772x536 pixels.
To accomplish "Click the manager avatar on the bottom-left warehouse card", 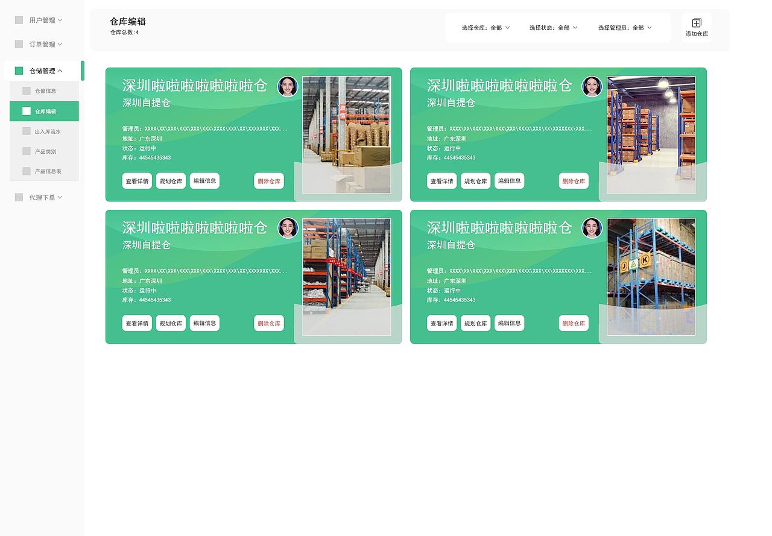I will [288, 228].
